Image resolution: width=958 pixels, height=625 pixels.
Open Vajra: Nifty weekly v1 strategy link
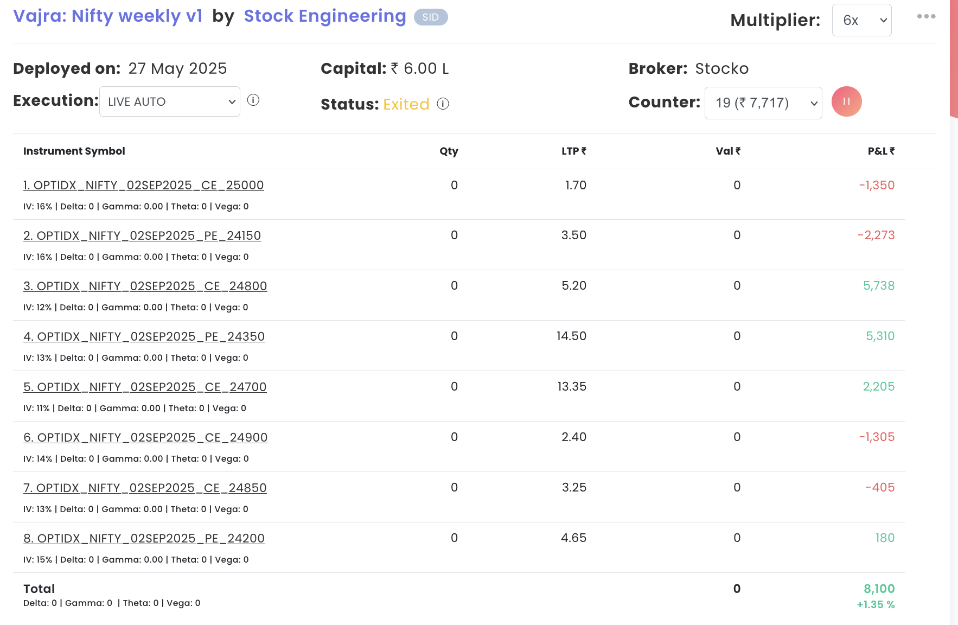pos(108,16)
